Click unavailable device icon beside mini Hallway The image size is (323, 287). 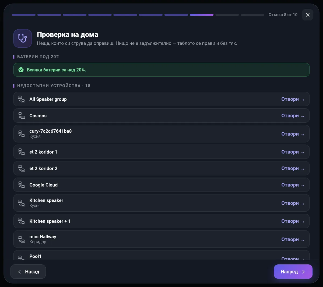[x=22, y=239]
